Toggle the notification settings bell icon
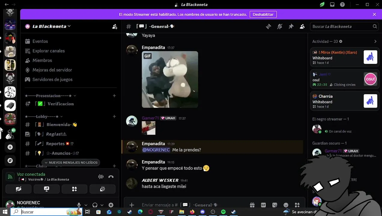Screen dimensions: 382x216 tap(280, 26)
